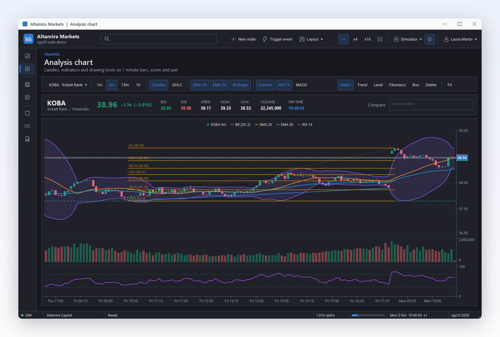Open the list view sidebar icon
Image resolution: width=500 pixels, height=337 pixels.
tap(27, 126)
